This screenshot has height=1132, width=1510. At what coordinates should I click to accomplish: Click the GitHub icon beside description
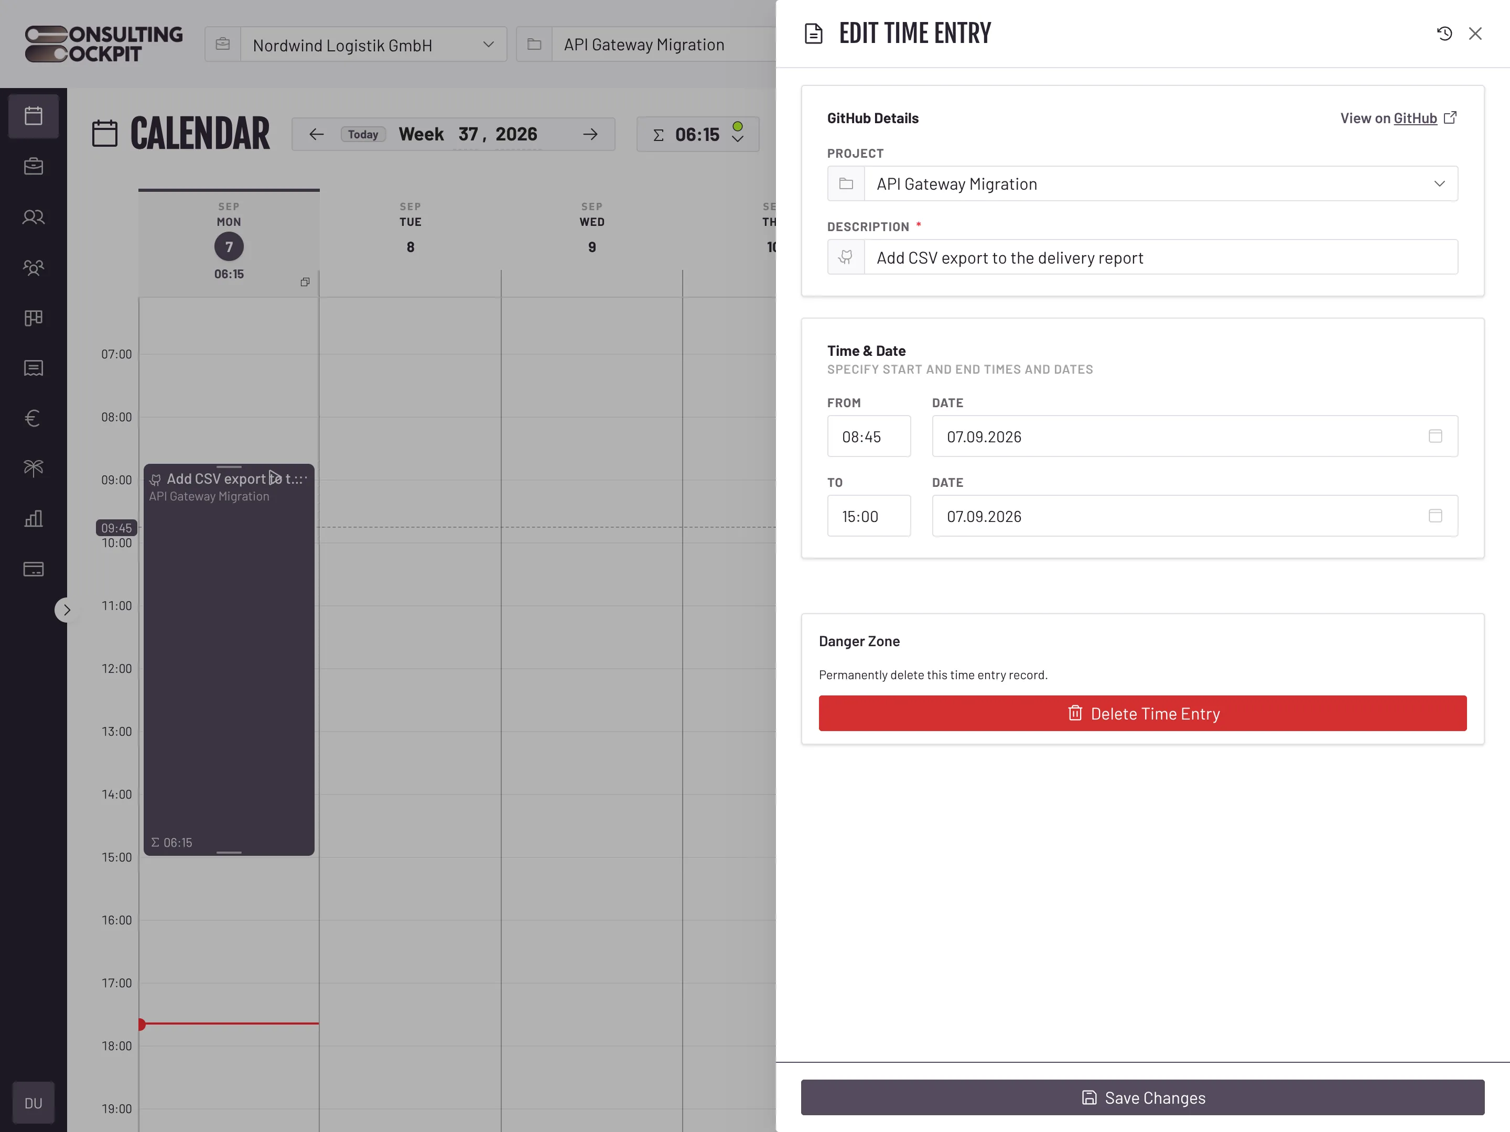point(846,257)
